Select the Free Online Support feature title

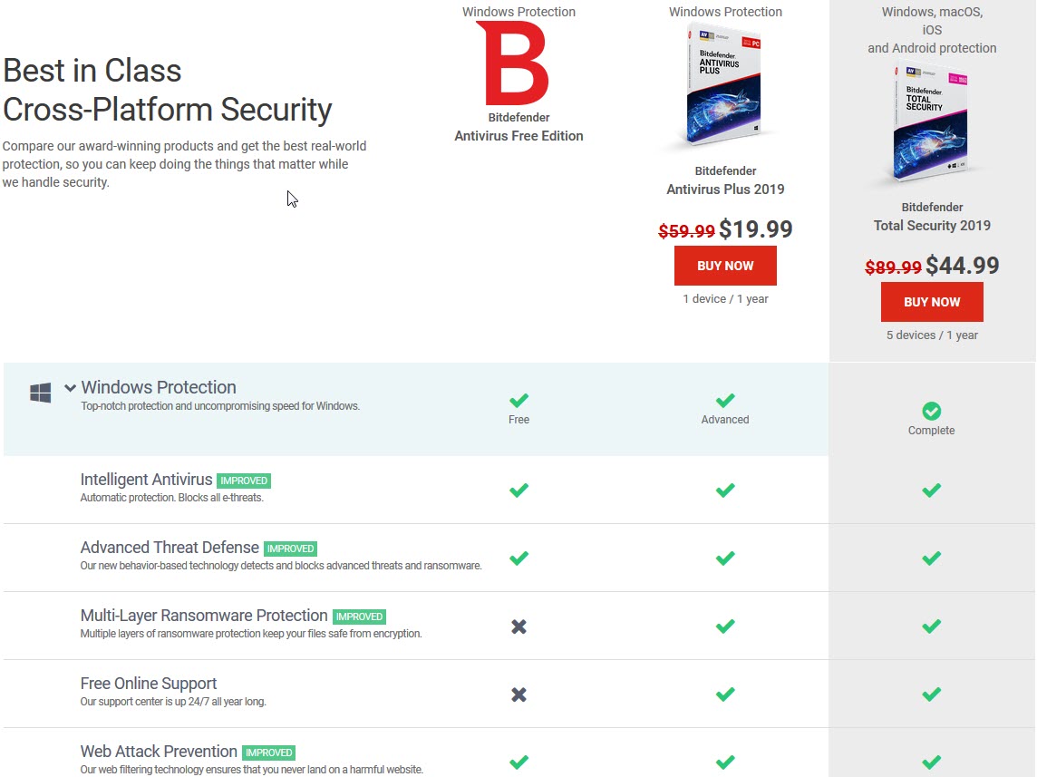tap(149, 684)
